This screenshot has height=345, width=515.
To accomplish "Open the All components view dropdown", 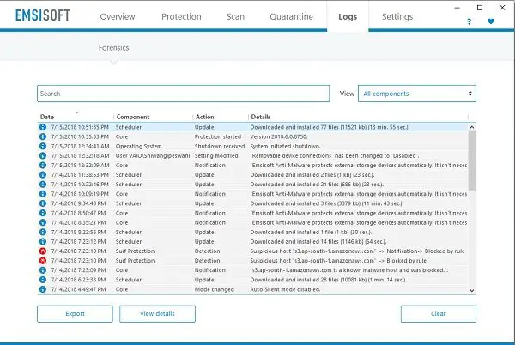I will [417, 94].
